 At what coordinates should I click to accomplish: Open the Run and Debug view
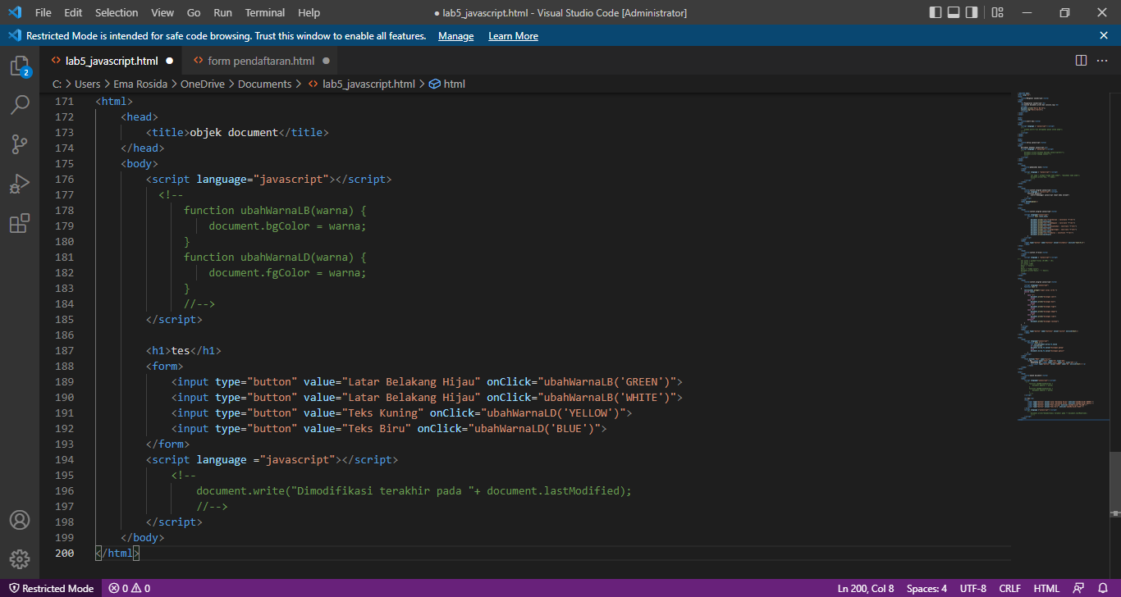[20, 184]
